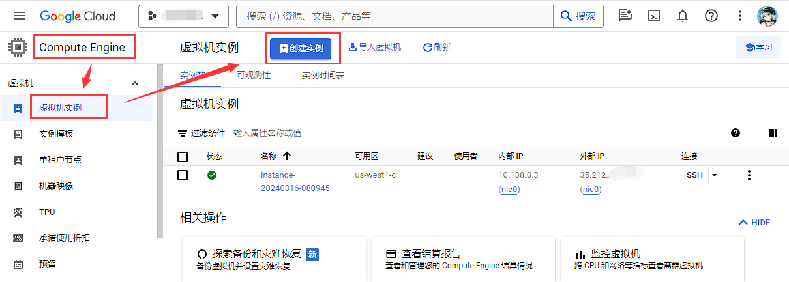The height and width of the screenshot is (282, 789).
Task: Click the 外部 IP column header
Action: tap(592, 156)
